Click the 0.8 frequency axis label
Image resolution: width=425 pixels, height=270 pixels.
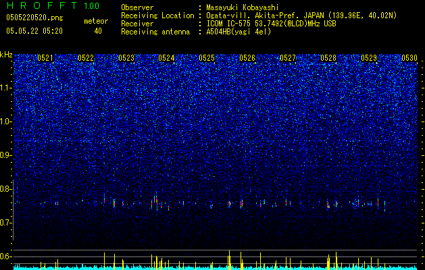pyautogui.click(x=6, y=189)
